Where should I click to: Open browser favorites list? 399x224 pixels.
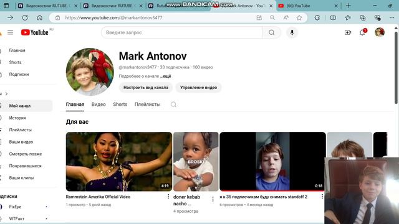coord(348,18)
